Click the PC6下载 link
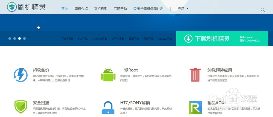 83,39
